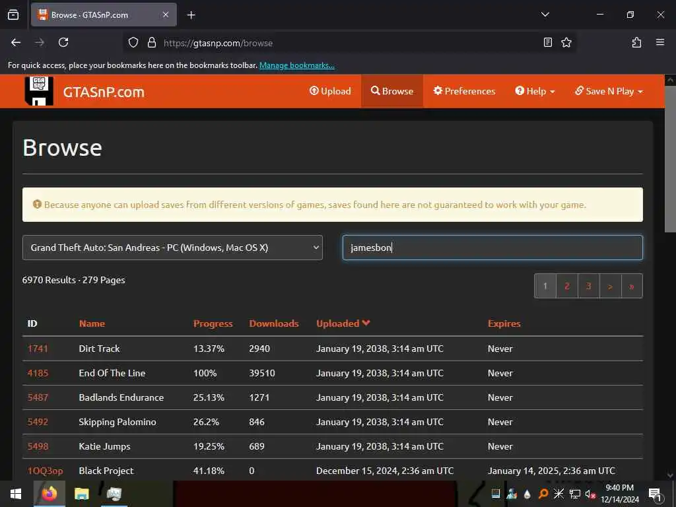The image size is (676, 507).
Task: Open Preferences from the navbar
Action: pos(464,91)
